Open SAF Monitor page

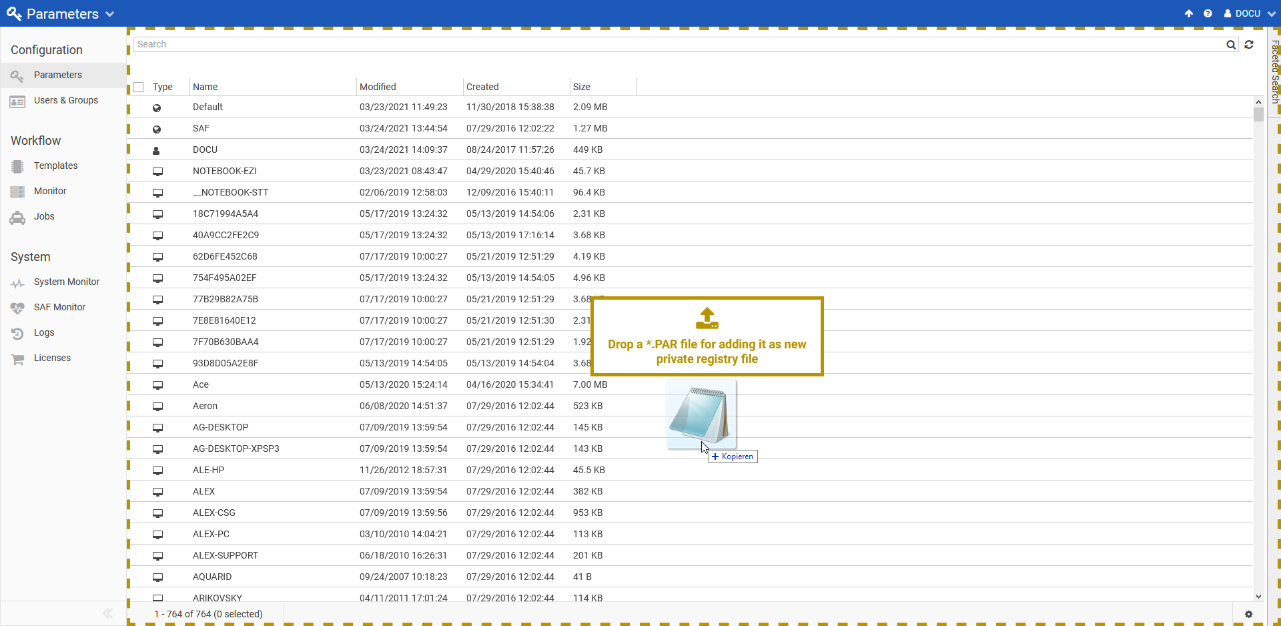[x=59, y=307]
